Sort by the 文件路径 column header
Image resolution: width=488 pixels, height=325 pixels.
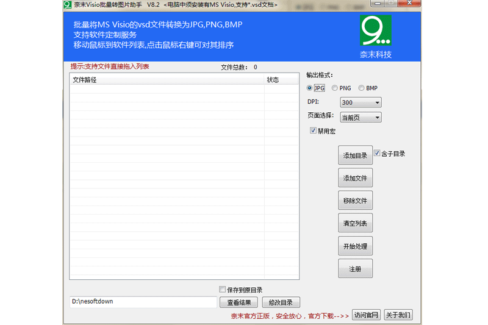[166, 80]
